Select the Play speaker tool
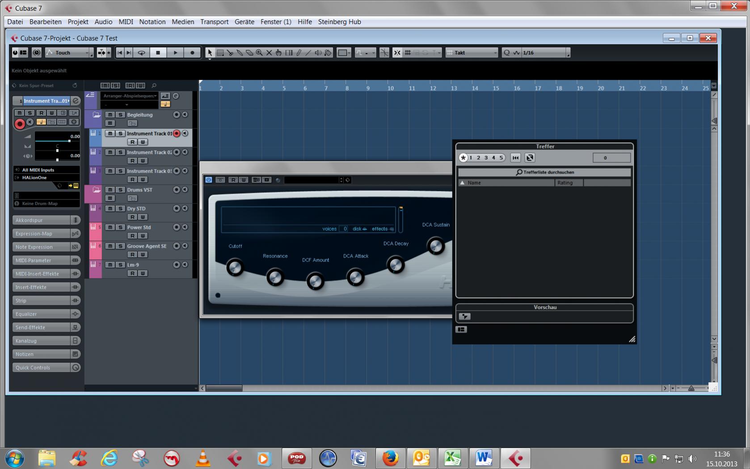Screen dimensions: 750x469 point(318,53)
